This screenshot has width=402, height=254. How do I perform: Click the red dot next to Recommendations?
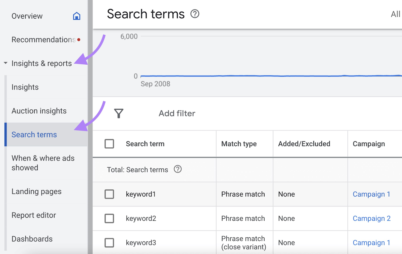click(x=79, y=40)
